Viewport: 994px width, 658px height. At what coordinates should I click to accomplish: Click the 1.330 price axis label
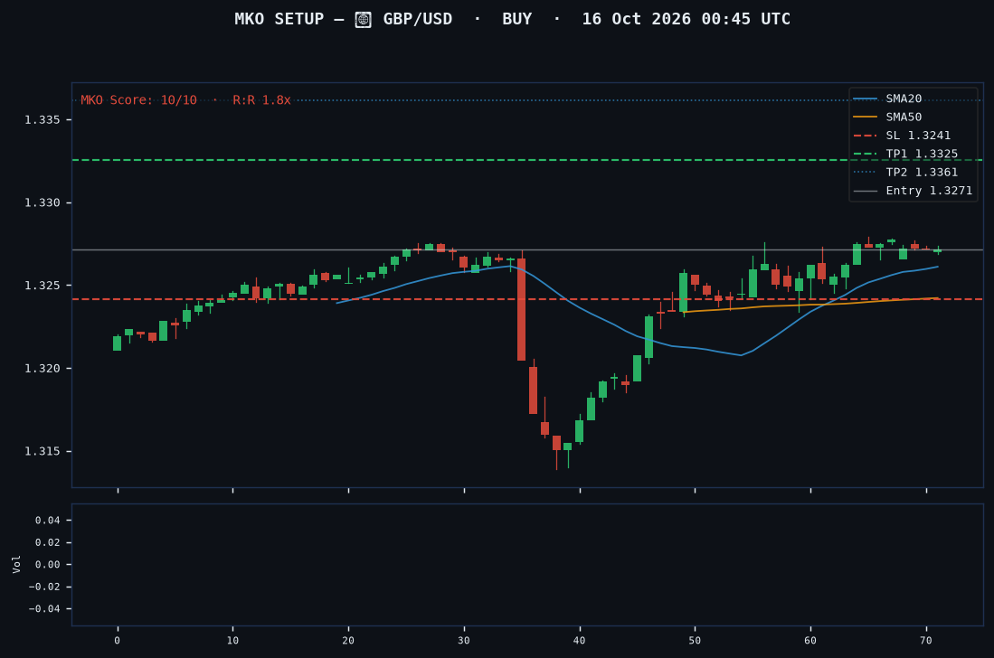(42, 202)
